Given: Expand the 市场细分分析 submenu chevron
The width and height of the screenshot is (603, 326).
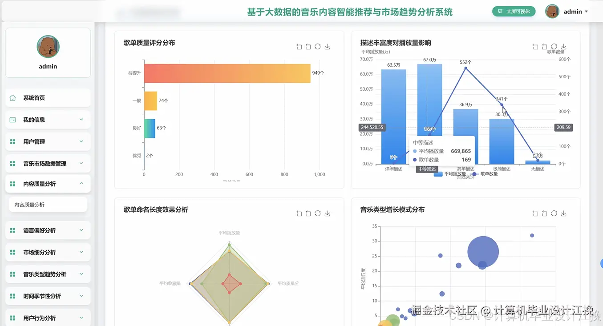Looking at the screenshot, I should tap(81, 252).
